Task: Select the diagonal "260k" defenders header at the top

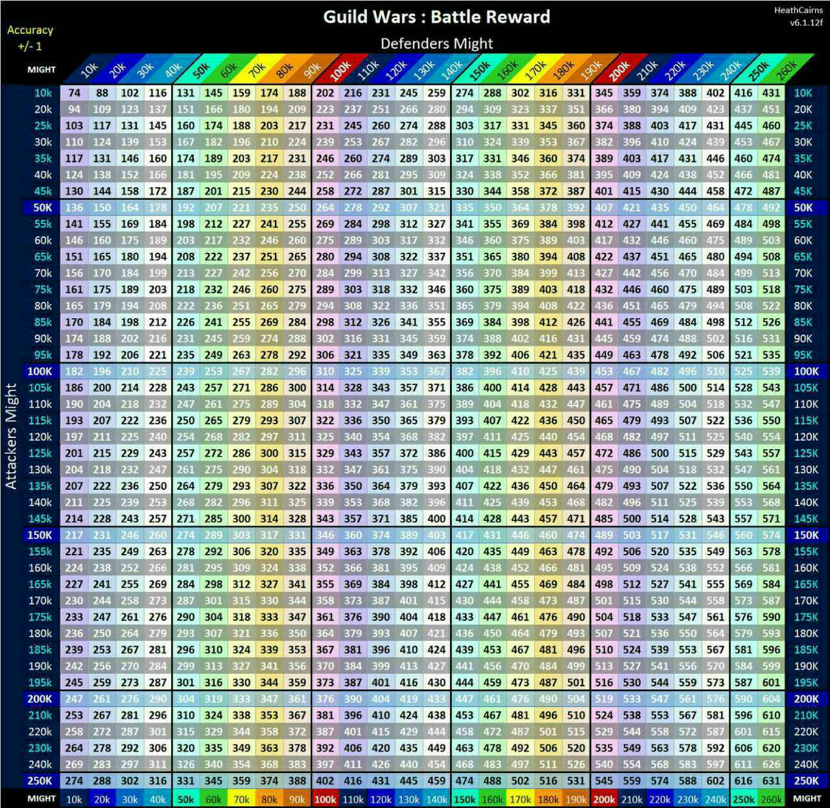Action: click(x=785, y=70)
